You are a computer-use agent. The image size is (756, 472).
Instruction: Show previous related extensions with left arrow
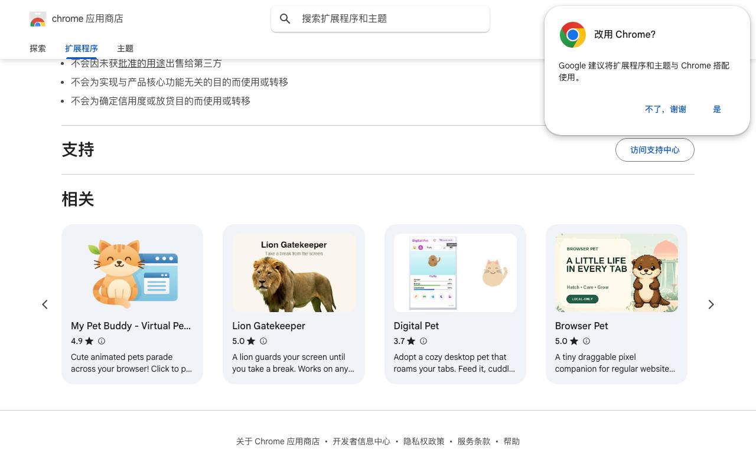pyautogui.click(x=45, y=304)
